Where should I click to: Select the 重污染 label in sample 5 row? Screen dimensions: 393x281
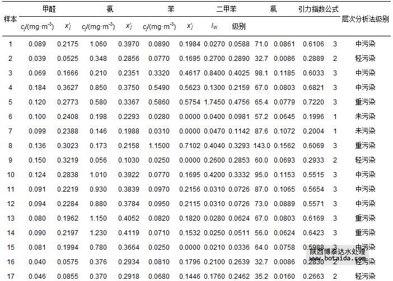(366, 102)
